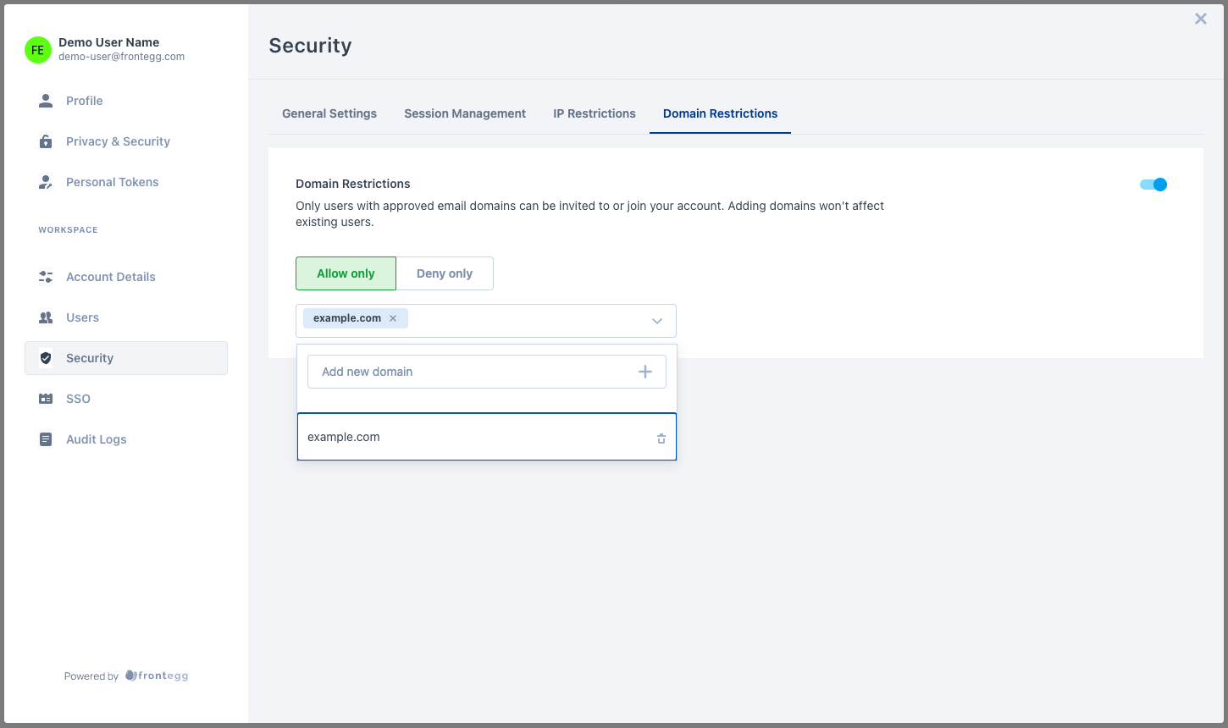Switch to the Session Management tab

pyautogui.click(x=465, y=113)
